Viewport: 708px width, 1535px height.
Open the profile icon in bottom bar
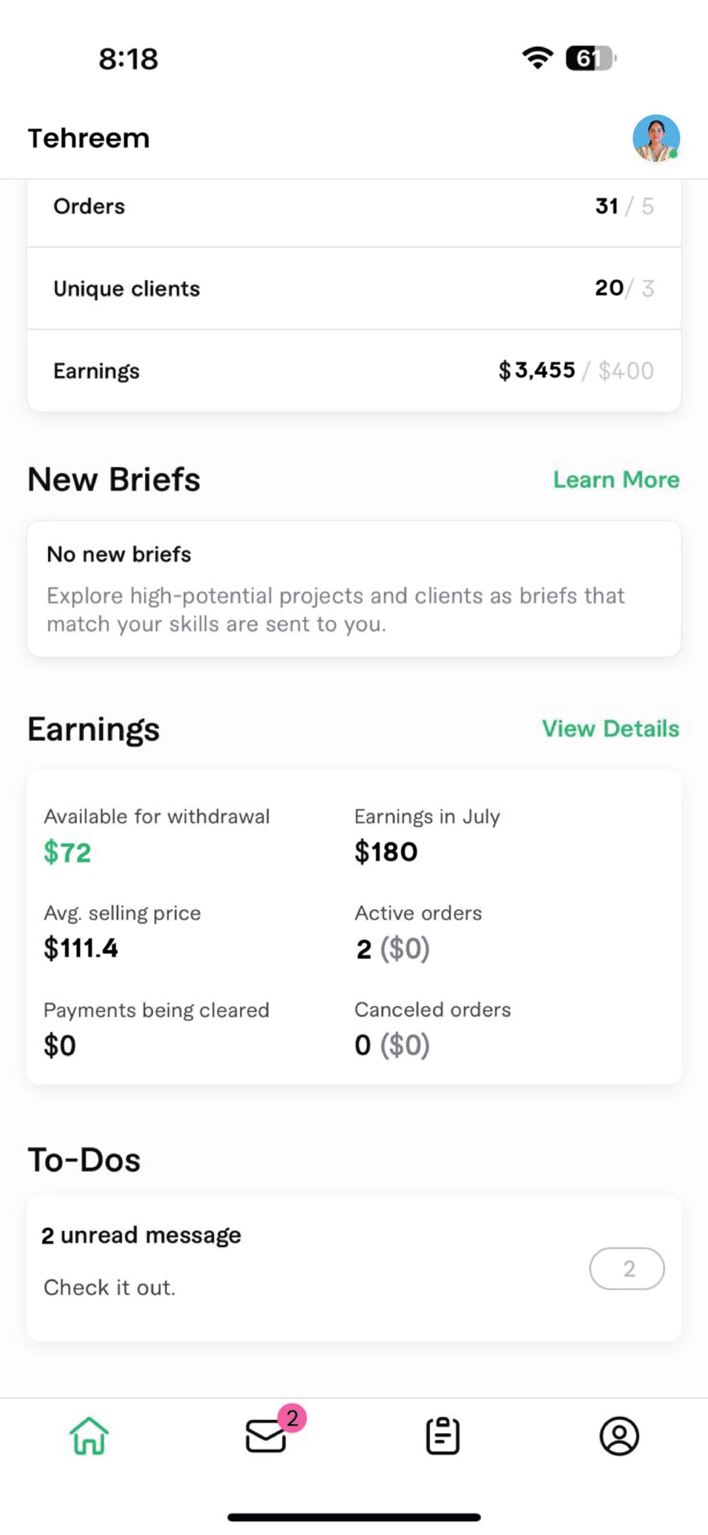pos(619,1435)
